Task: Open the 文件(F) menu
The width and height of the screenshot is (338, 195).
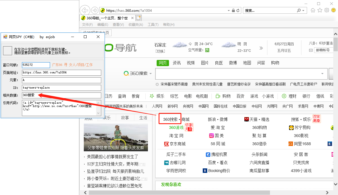Action: tap(87, 25)
